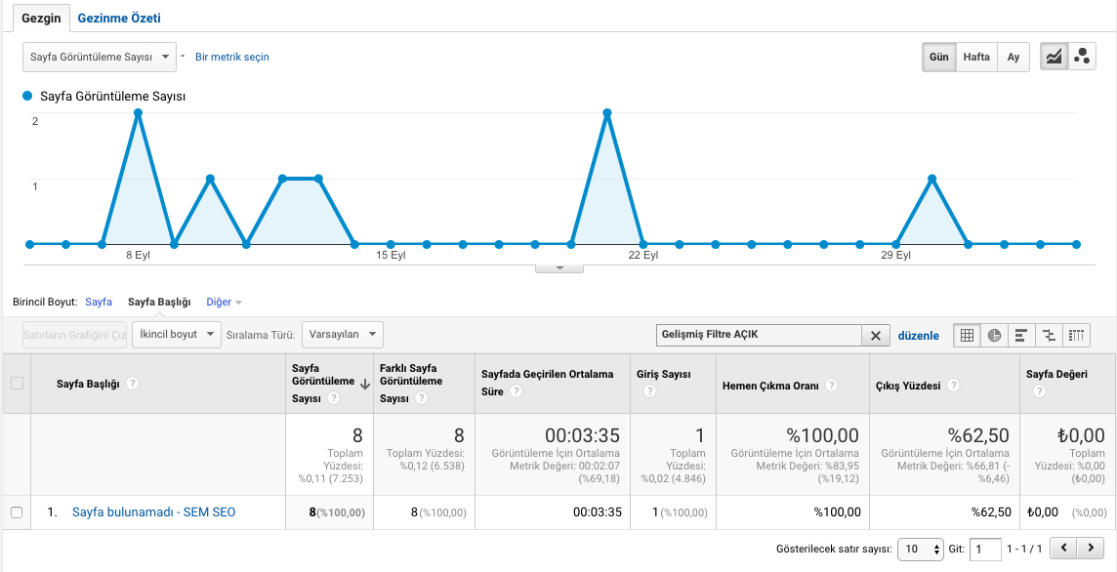Open Sayfa Görüntüleme Sayısı metric dropdown

[99, 57]
